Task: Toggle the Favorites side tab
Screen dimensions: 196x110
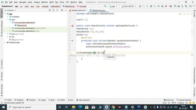Action: point(2,76)
